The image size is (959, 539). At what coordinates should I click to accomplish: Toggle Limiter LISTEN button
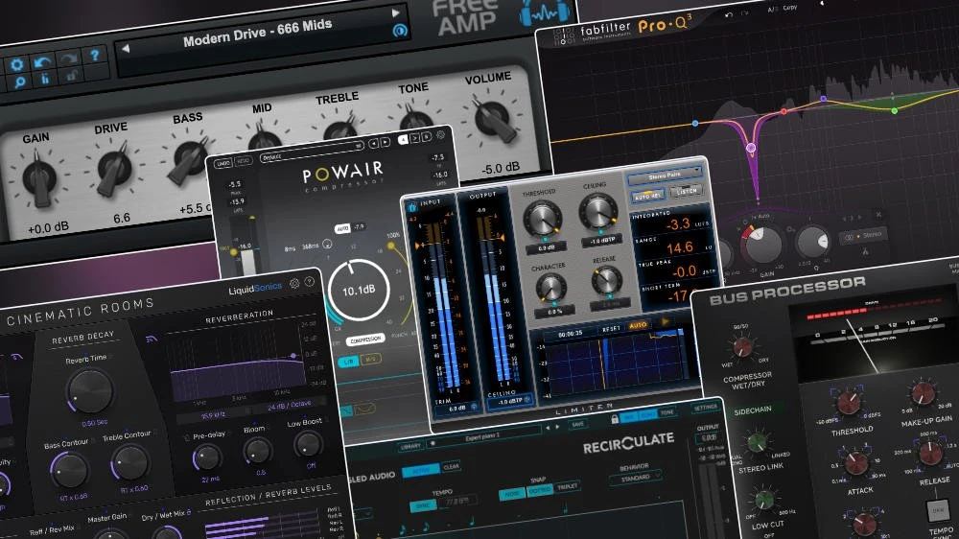(687, 191)
